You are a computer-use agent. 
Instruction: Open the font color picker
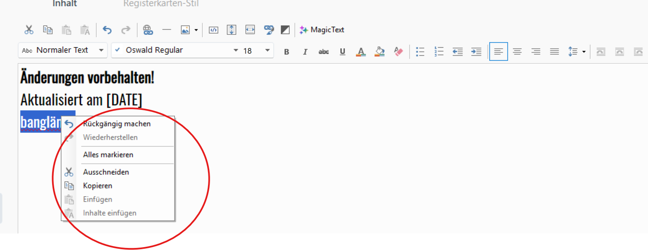[x=361, y=52]
